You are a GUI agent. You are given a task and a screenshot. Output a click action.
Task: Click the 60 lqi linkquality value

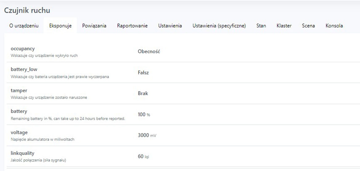click(143, 157)
